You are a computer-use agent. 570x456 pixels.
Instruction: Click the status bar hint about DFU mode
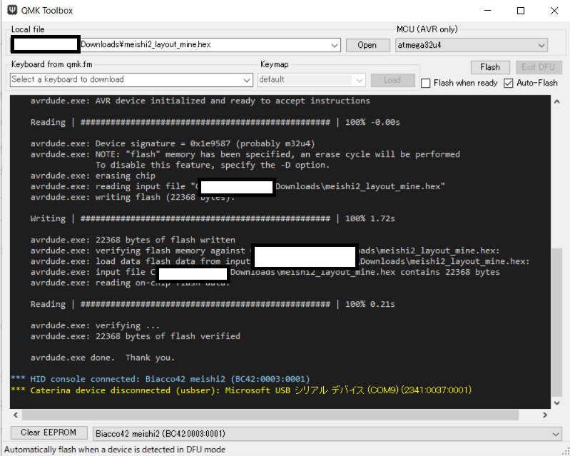[x=115, y=450]
